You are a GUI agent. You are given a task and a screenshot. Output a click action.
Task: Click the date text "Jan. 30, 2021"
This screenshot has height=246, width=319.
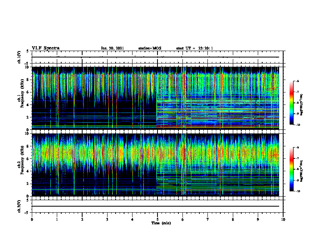[112, 48]
